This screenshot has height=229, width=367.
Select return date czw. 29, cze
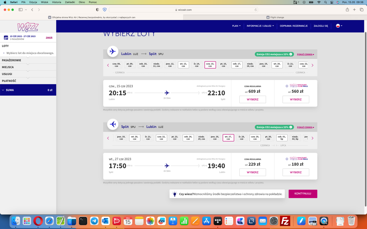(255, 138)
